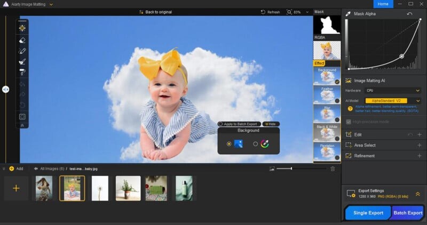The width and height of the screenshot is (427, 225).
Task: Select the dandelion image thumbnail
Action: (x=100, y=188)
